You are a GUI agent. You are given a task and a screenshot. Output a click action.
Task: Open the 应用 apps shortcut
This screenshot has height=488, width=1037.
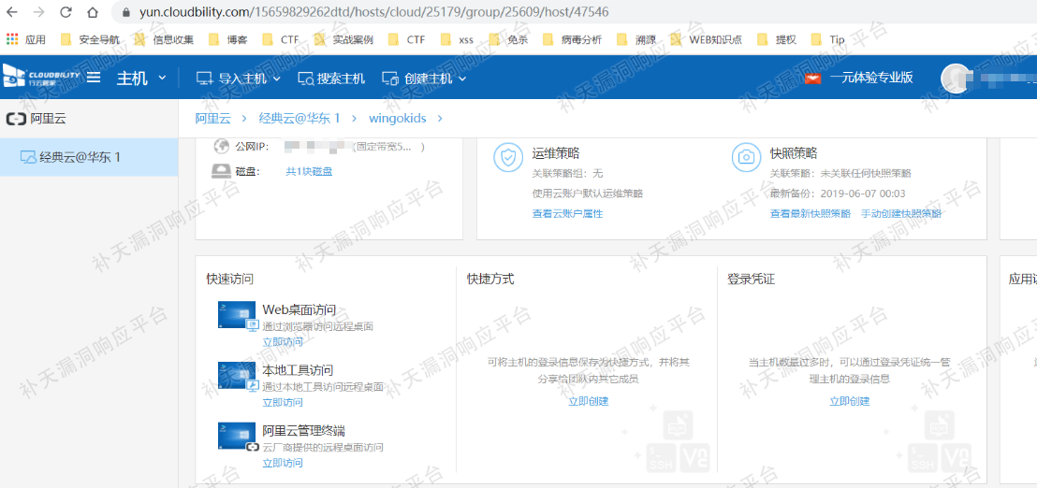tap(26, 39)
